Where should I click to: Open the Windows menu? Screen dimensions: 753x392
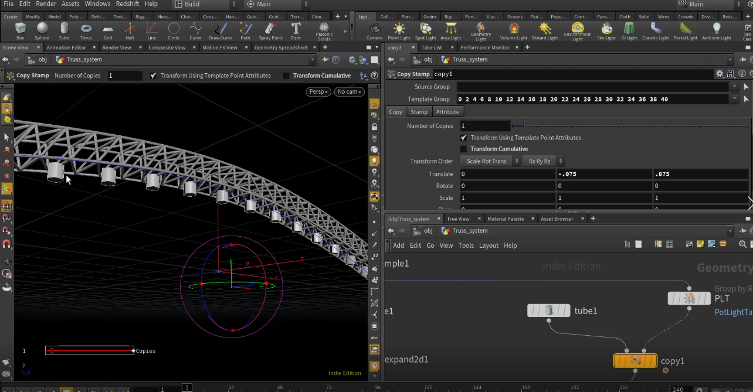point(97,4)
